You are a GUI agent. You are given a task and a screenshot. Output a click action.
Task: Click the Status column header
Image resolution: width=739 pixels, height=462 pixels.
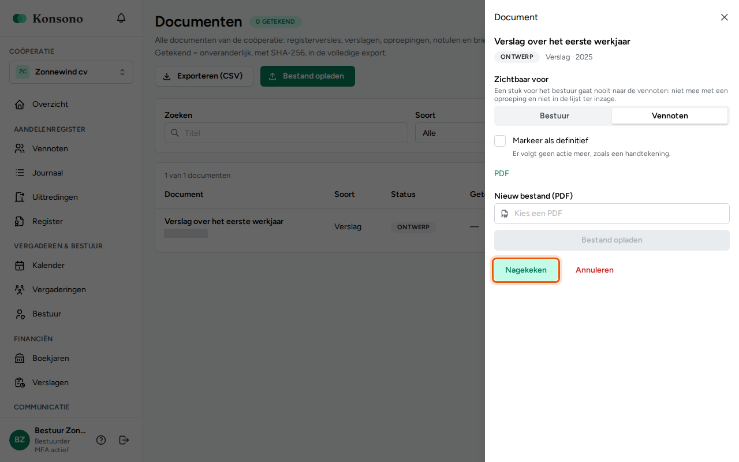[x=403, y=195]
